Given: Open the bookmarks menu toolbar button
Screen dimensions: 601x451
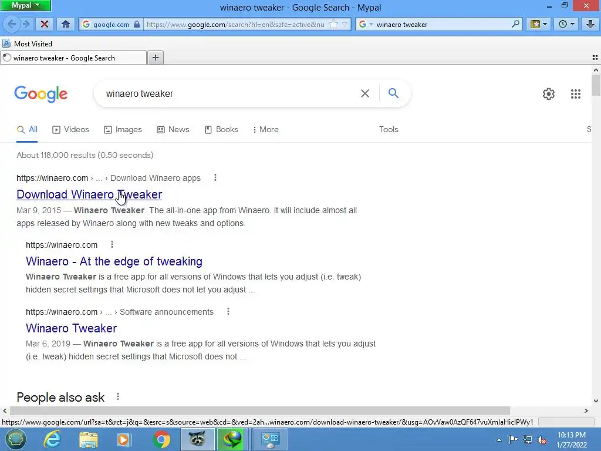Looking at the screenshot, I should pyautogui.click(x=539, y=24).
